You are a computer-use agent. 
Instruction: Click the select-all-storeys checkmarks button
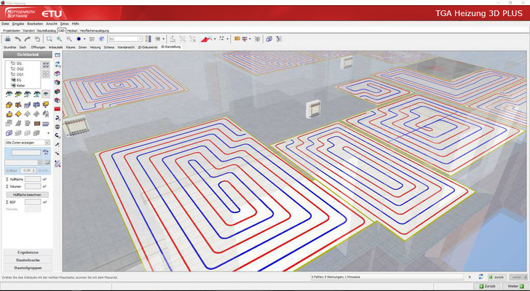tap(46, 65)
